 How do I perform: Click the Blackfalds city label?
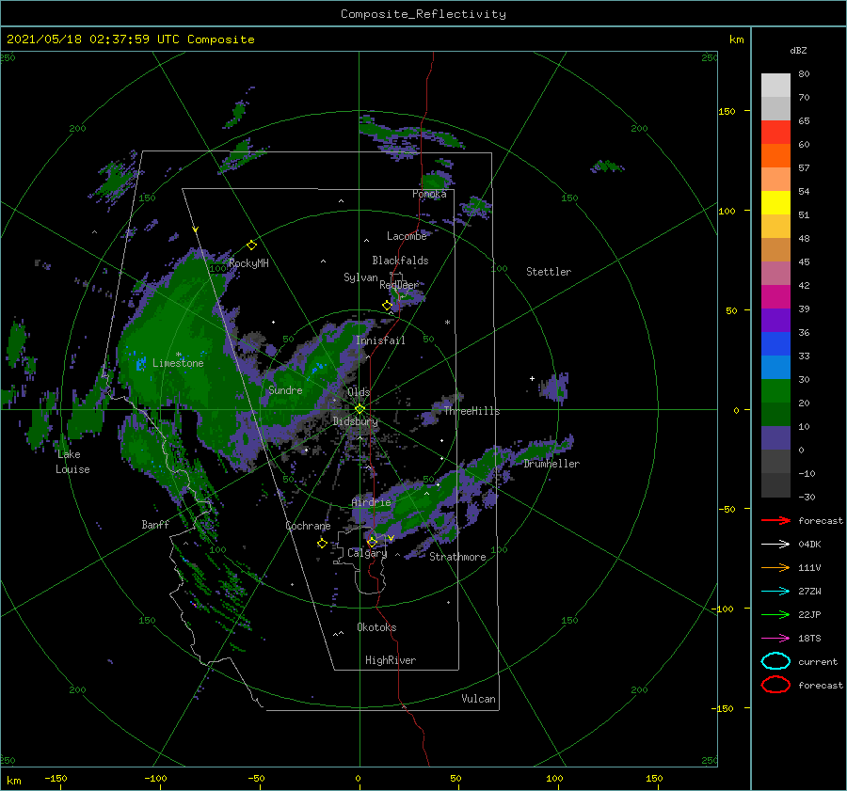coord(400,261)
